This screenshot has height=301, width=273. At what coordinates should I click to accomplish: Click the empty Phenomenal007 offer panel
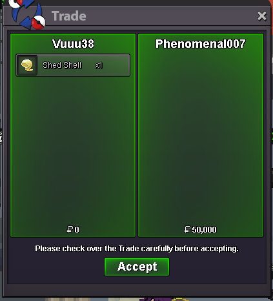pos(201,138)
